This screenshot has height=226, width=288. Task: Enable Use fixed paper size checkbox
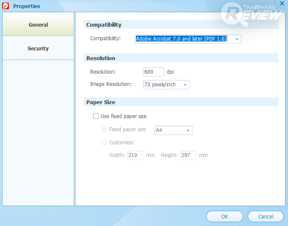(x=96, y=116)
